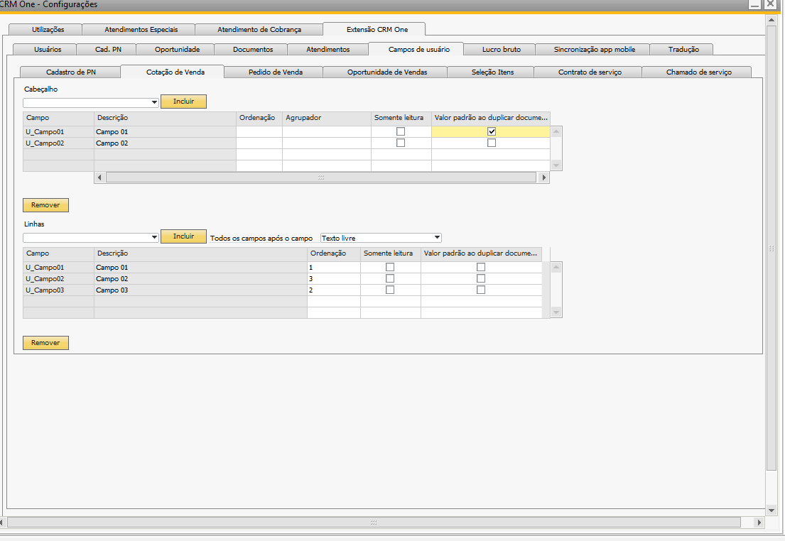785x541 pixels.
Task: Click window vertical scrollbar down arrow
Action: pyautogui.click(x=771, y=510)
